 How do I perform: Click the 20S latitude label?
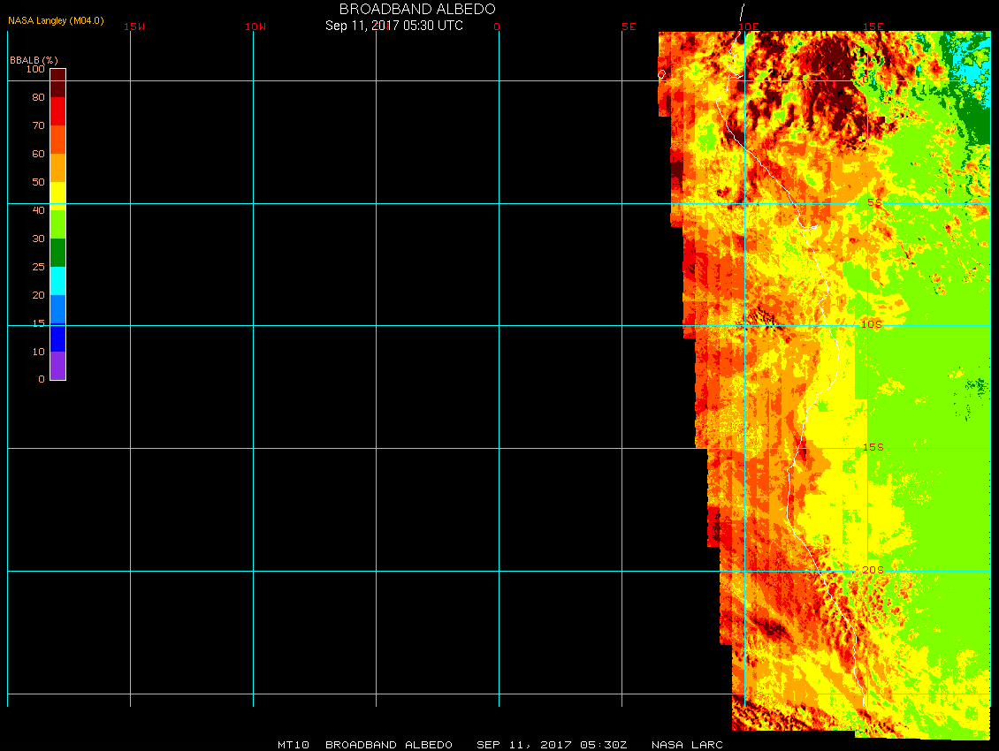873,570
